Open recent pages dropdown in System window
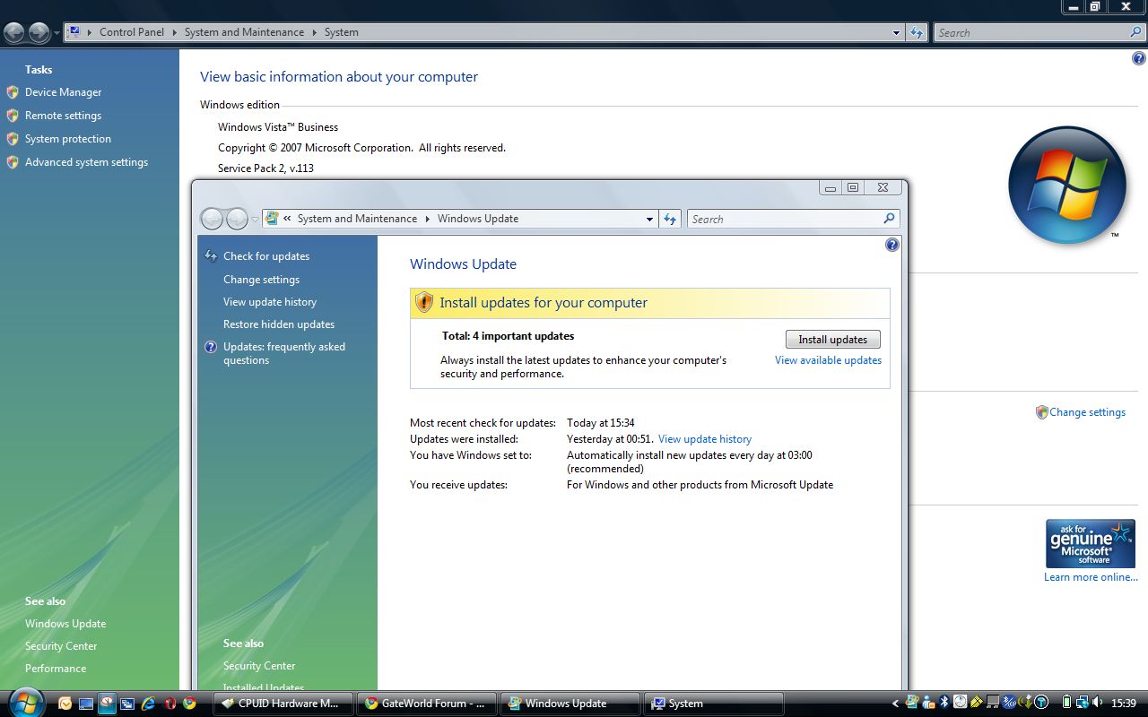Image resolution: width=1148 pixels, height=717 pixels. pyautogui.click(x=57, y=33)
